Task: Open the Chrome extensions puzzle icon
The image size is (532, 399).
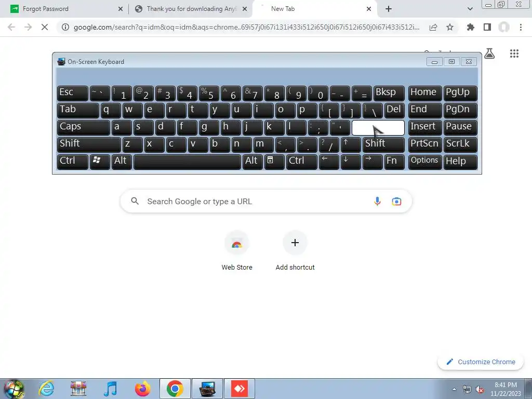Action: tap(470, 27)
